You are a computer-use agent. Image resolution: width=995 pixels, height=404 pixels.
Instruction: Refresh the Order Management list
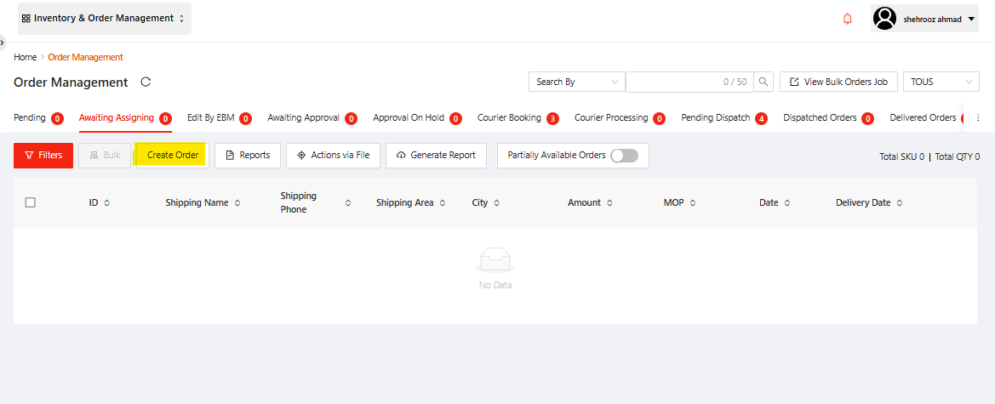[146, 83]
